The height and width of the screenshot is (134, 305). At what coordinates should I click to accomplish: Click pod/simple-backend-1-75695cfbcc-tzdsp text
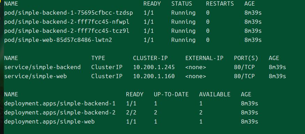pos(69,13)
